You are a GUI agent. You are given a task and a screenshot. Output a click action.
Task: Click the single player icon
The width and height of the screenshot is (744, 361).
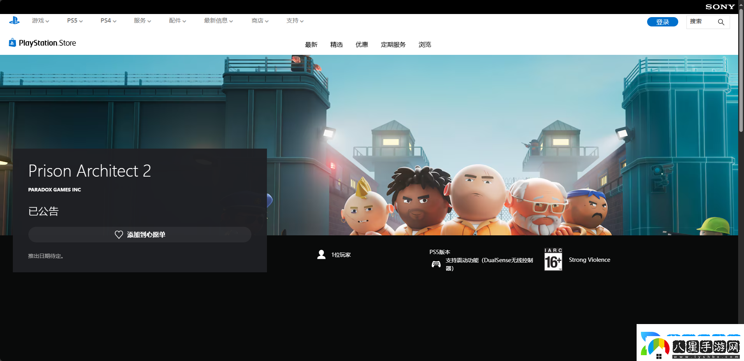click(x=321, y=254)
